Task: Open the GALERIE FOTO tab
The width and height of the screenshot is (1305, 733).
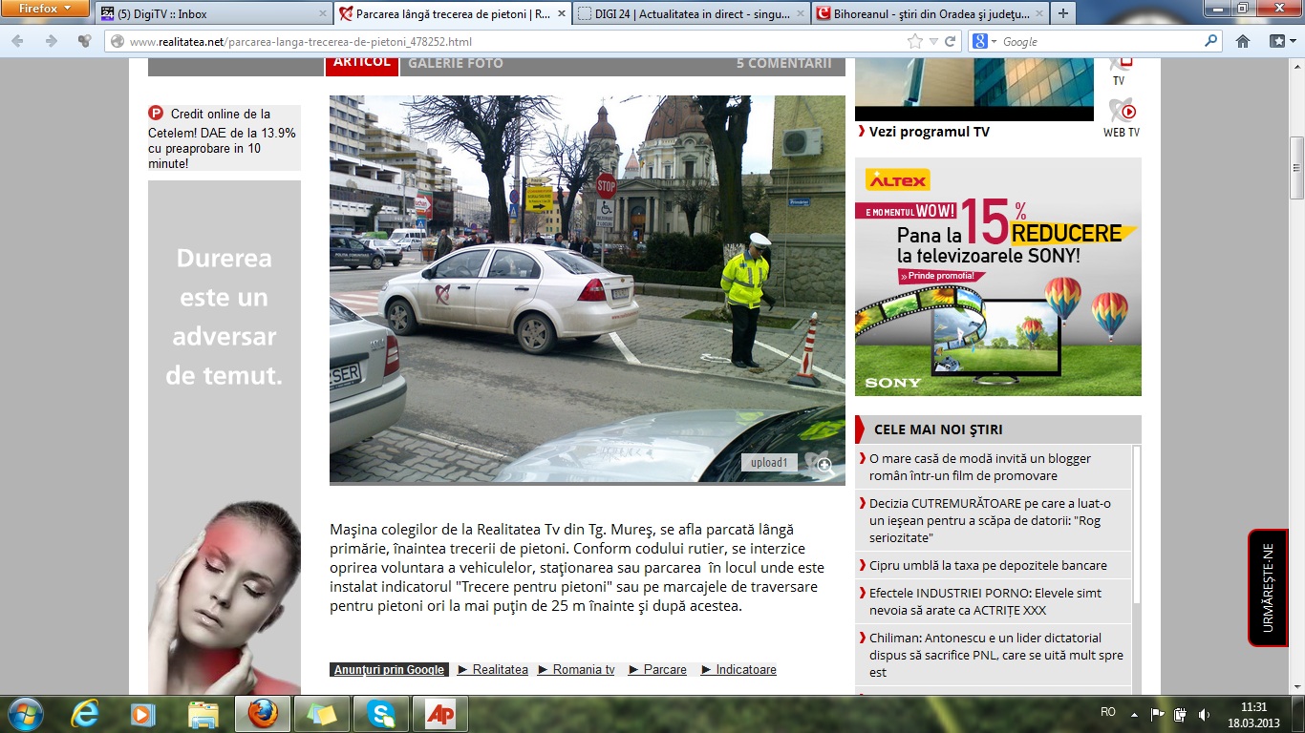Action: point(455,63)
